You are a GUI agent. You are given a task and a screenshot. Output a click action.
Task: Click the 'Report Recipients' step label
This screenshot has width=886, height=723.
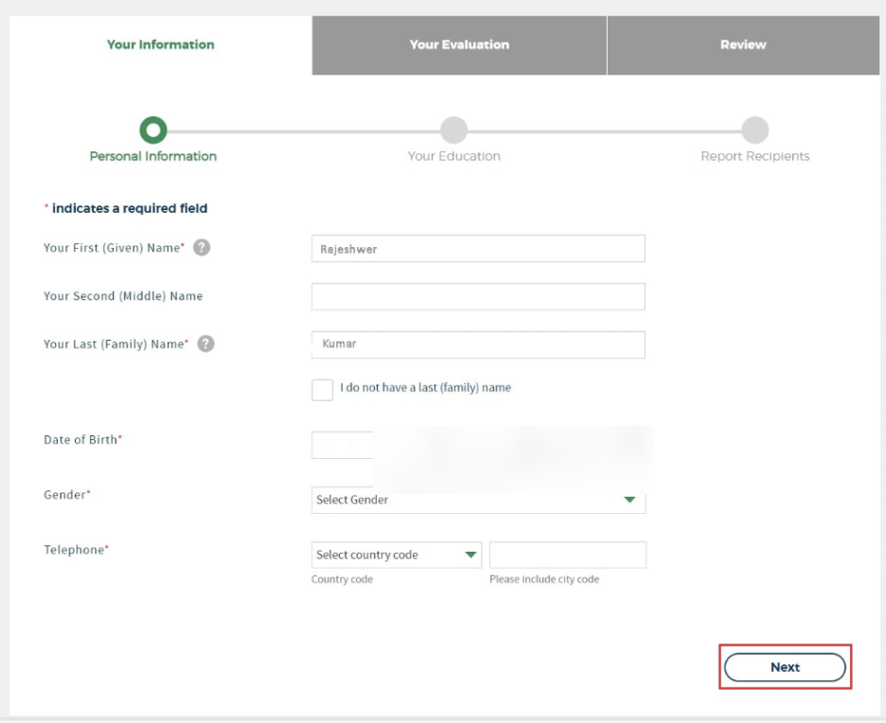[x=755, y=156]
